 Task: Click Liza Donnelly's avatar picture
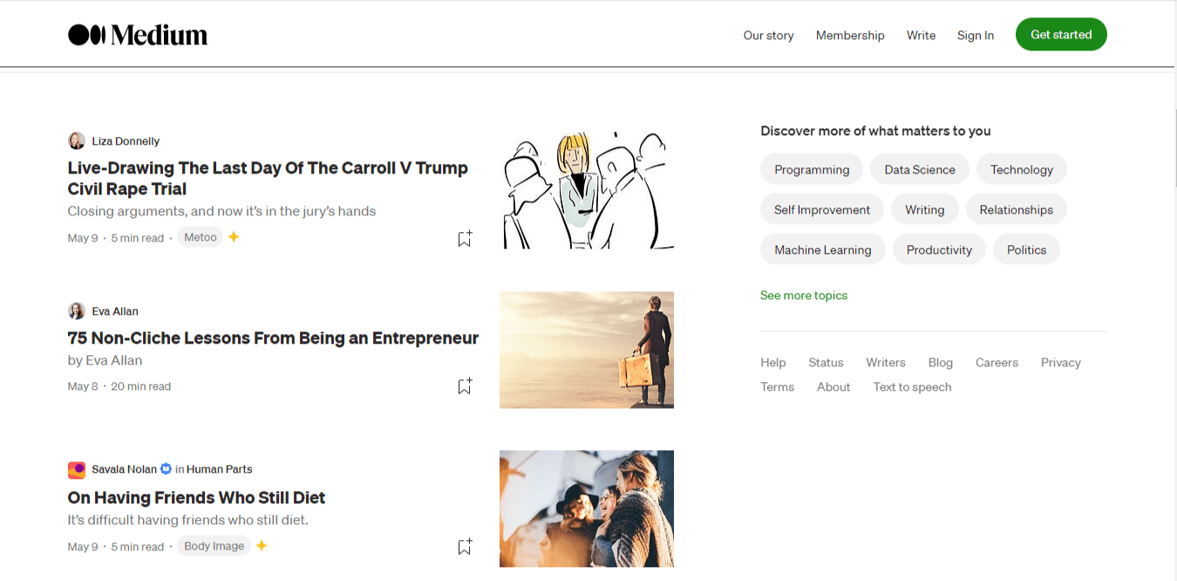click(x=77, y=141)
